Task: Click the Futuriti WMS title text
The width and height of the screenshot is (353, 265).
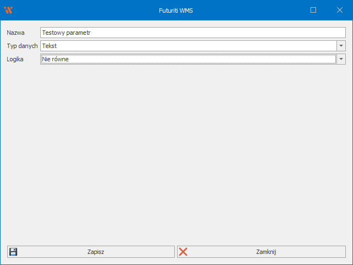Action: click(176, 10)
